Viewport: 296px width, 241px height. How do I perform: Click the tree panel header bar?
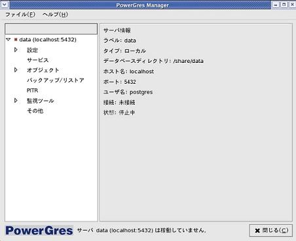pyautogui.click(x=51, y=29)
